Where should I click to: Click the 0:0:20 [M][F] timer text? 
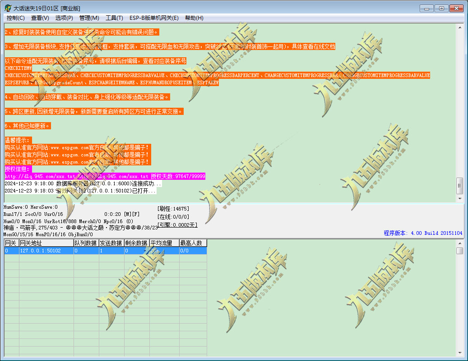(122, 214)
